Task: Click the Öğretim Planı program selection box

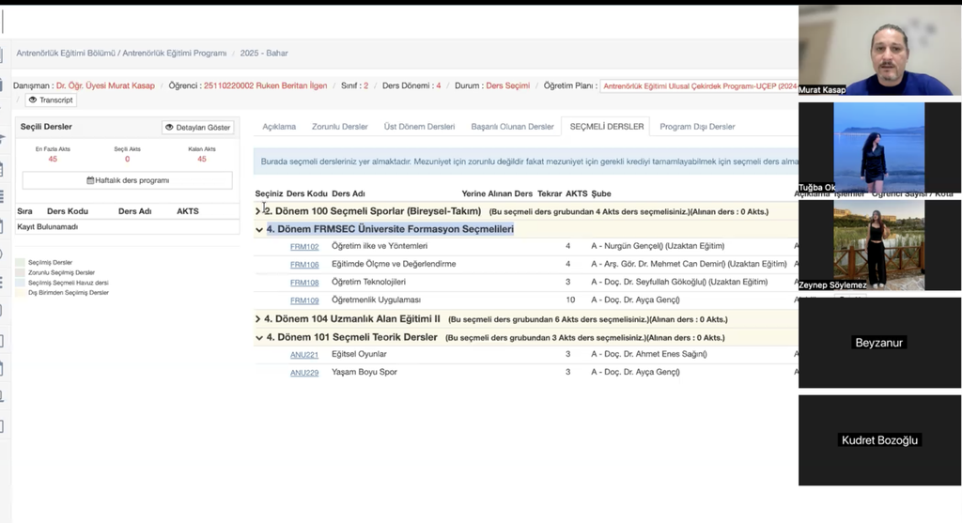Action: click(x=699, y=85)
